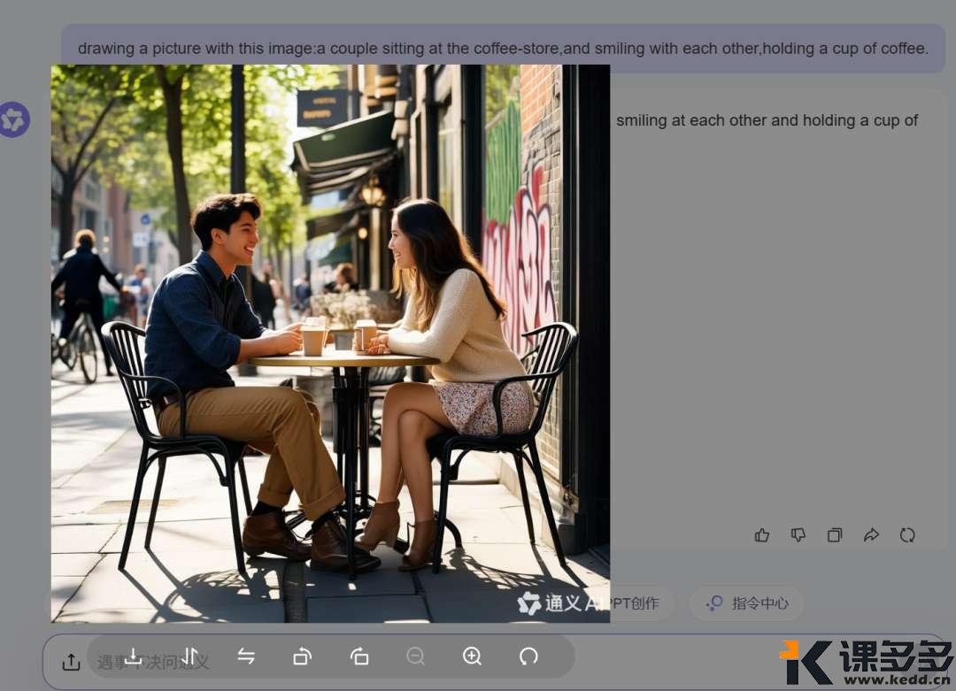Image resolution: width=956 pixels, height=691 pixels.
Task: Rotate the image counterclockwise
Action: pyautogui.click(x=359, y=656)
